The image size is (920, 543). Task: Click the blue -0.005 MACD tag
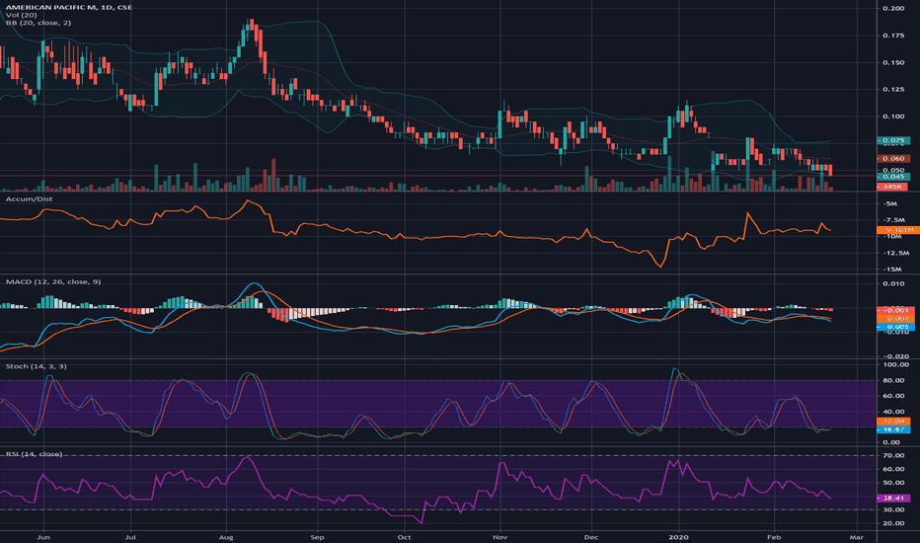(895, 327)
